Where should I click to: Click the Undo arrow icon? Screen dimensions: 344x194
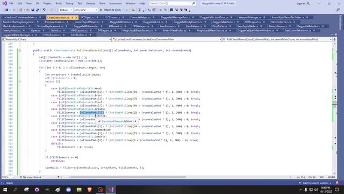pos(44,10)
